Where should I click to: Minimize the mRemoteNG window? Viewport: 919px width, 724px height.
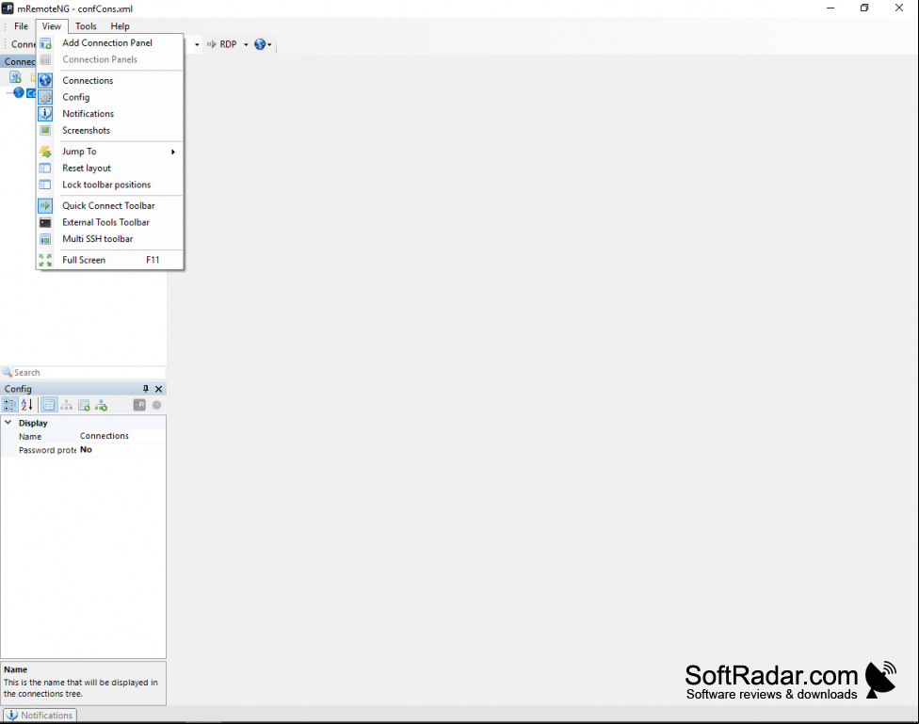[830, 8]
